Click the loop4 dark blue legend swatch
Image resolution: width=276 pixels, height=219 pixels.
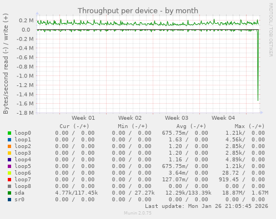[x=9, y=160]
